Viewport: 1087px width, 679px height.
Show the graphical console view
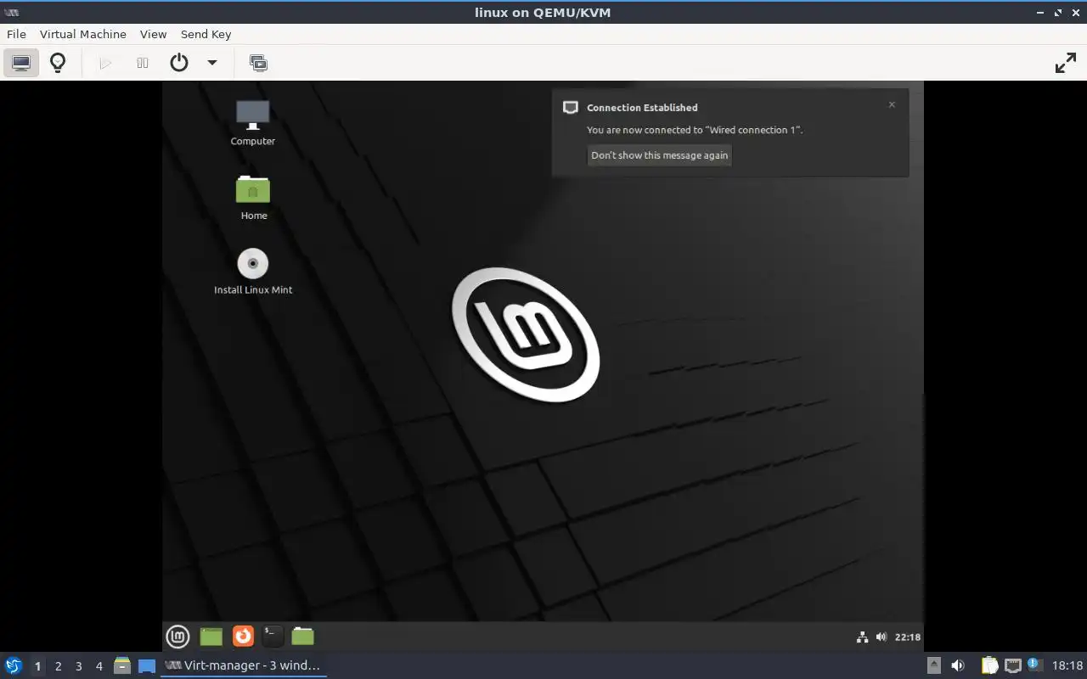(21, 63)
